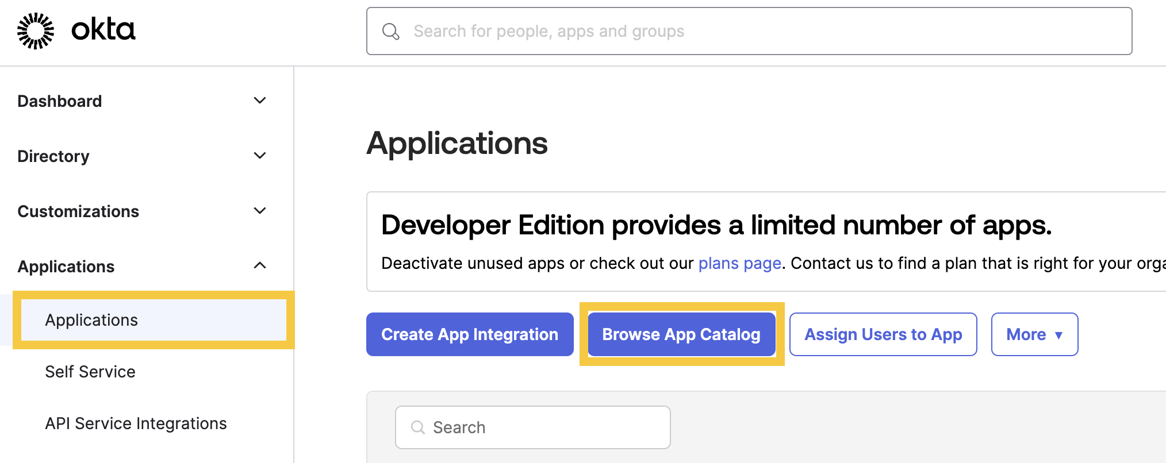This screenshot has width=1166, height=463.
Task: Click Browse App Catalog button
Action: (x=681, y=334)
